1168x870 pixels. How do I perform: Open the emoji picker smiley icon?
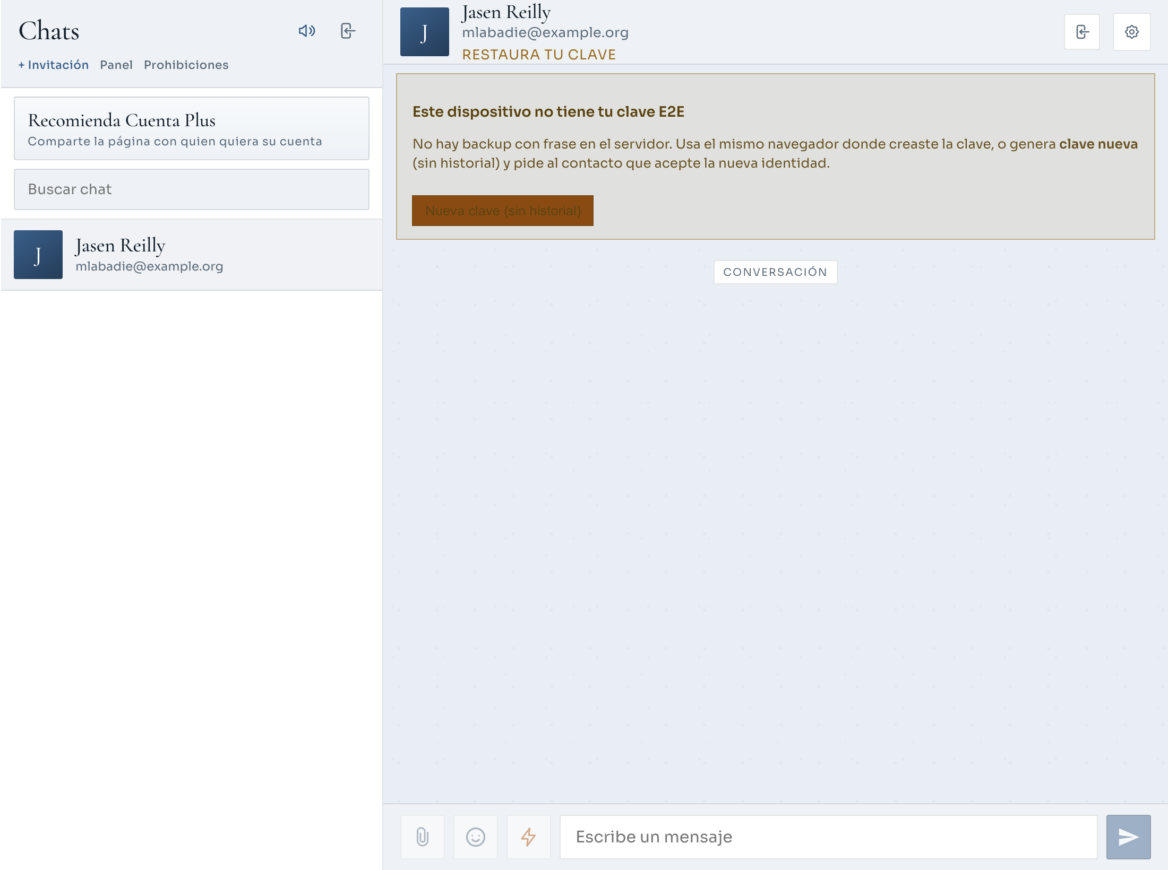(x=476, y=837)
